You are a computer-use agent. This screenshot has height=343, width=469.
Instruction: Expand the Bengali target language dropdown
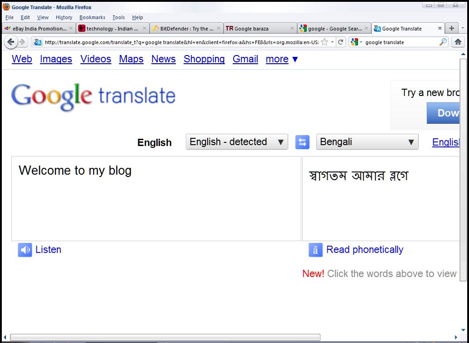(367, 142)
